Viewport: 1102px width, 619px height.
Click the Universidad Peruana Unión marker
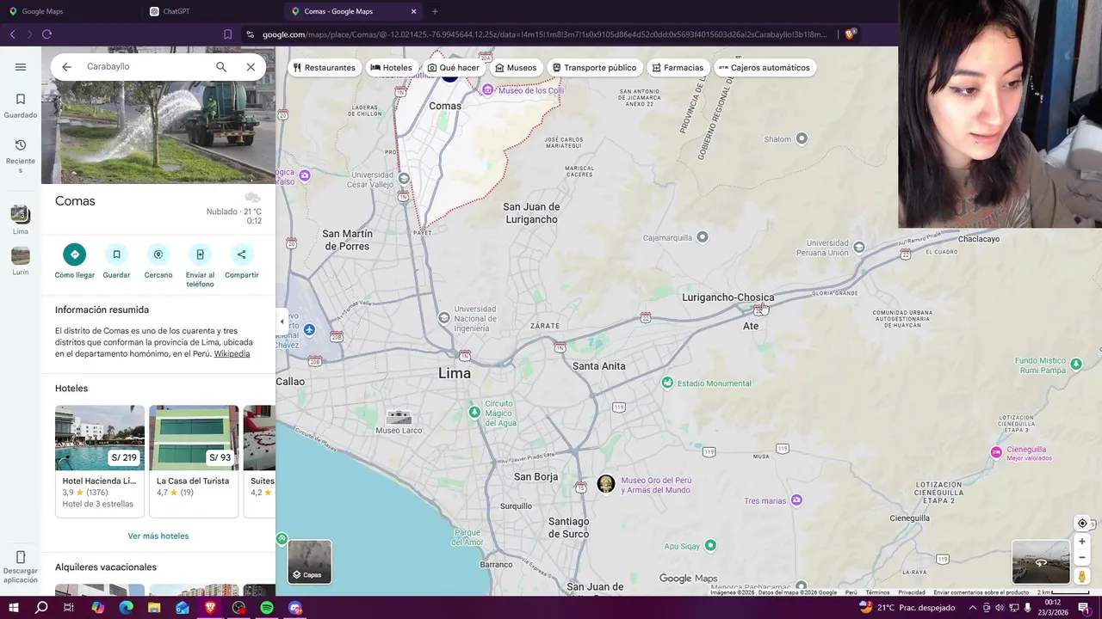(859, 248)
